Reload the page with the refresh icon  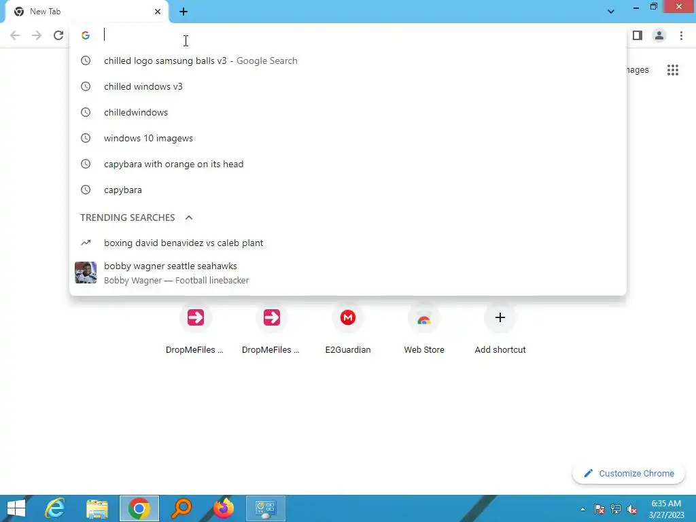pos(58,35)
